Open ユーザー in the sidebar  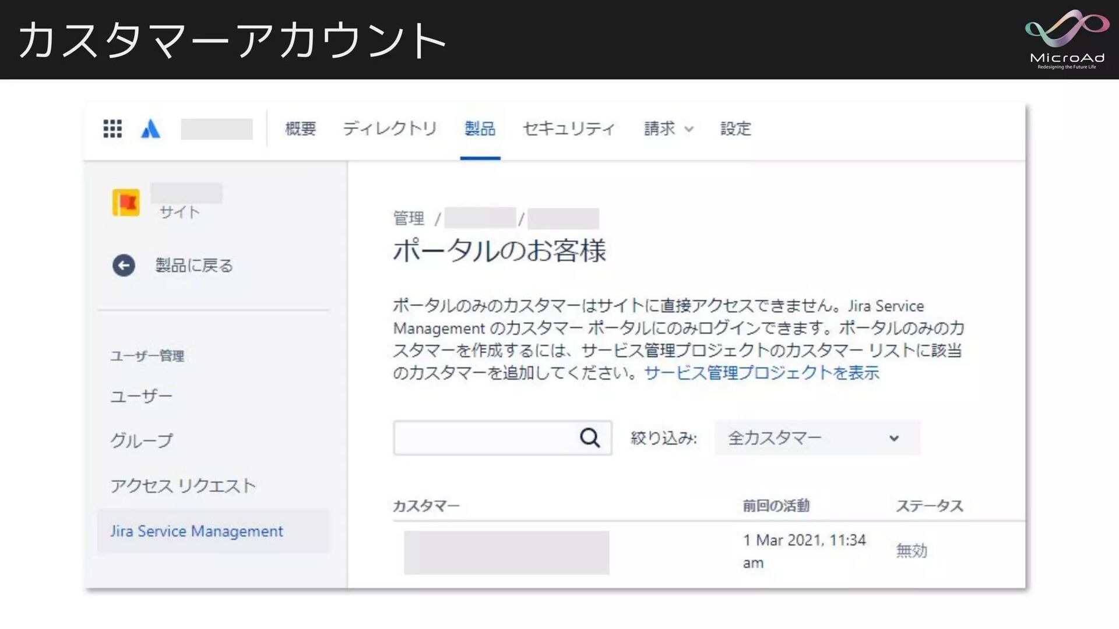click(x=142, y=396)
